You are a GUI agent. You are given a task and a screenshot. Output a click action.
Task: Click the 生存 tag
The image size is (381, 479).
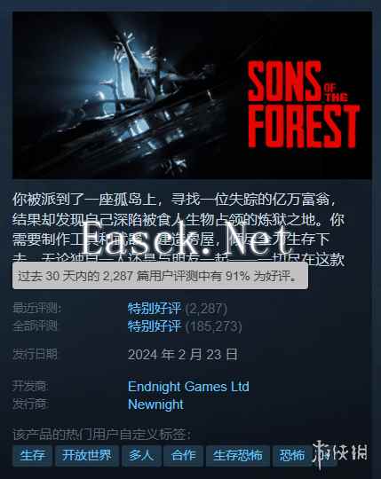click(x=32, y=455)
